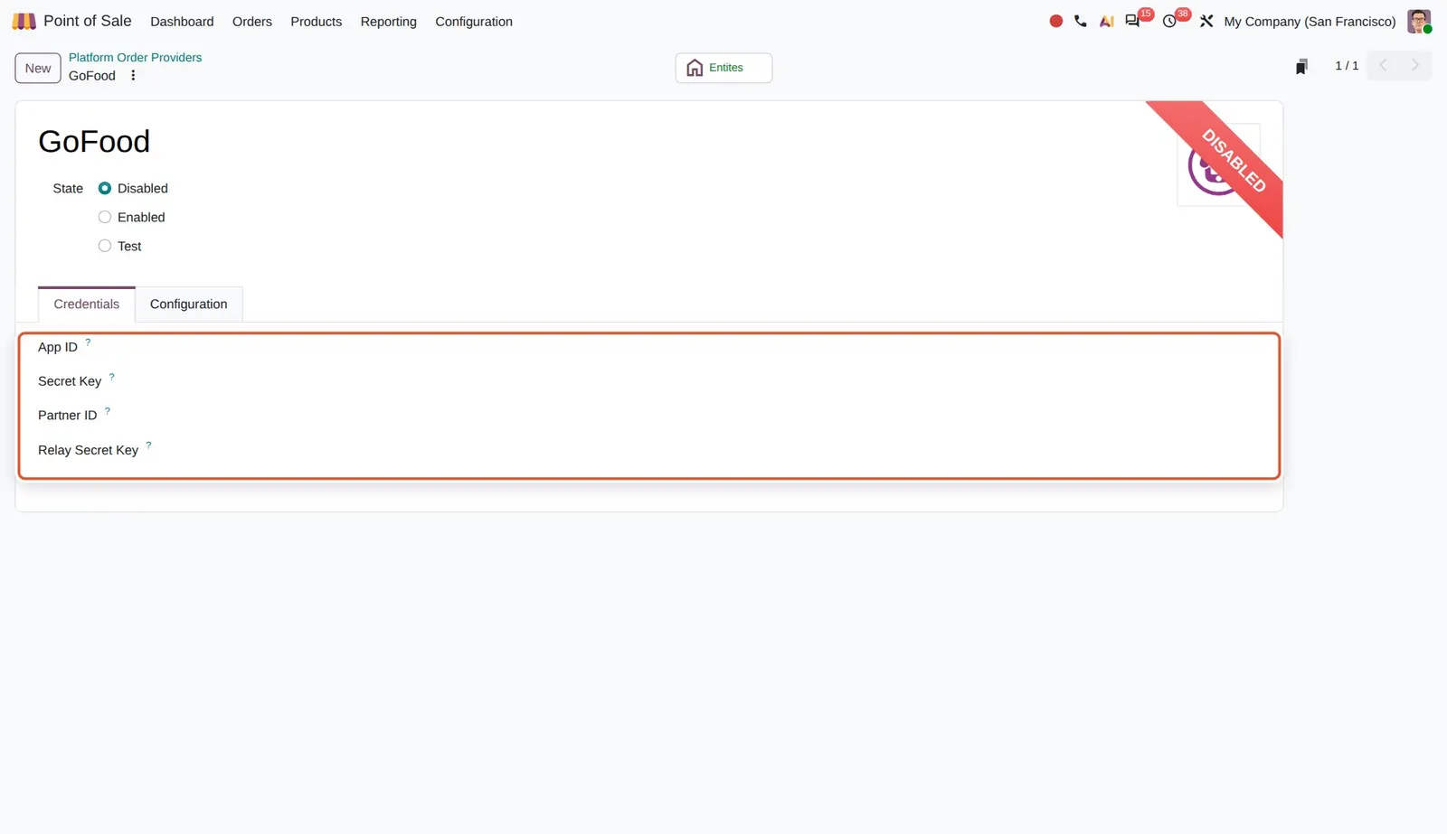This screenshot has height=834, width=1447.
Task: Open the activities clock icon with 38 badge
Action: coord(1169,21)
